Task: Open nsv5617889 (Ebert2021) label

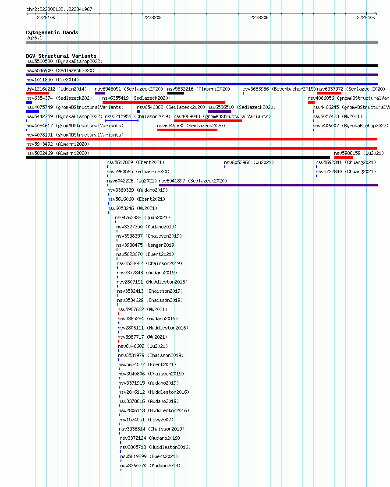Action: (135, 162)
